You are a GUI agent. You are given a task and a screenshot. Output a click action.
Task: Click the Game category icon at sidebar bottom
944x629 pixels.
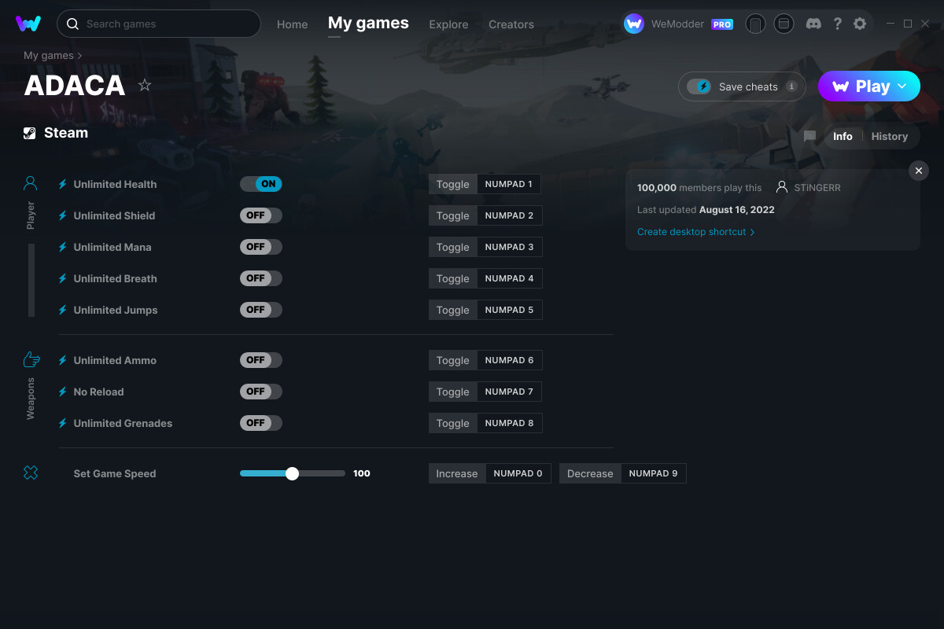pyautogui.click(x=31, y=473)
